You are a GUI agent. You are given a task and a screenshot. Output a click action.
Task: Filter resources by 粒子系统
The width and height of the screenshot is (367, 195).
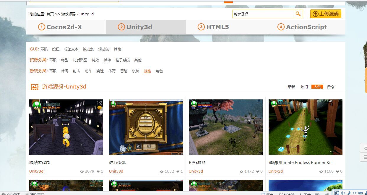pyautogui.click(x=123, y=60)
